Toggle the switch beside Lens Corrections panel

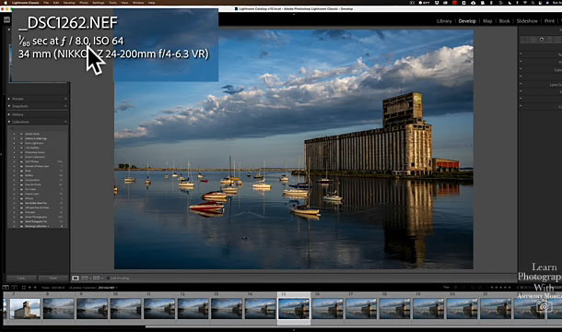tap(521, 85)
